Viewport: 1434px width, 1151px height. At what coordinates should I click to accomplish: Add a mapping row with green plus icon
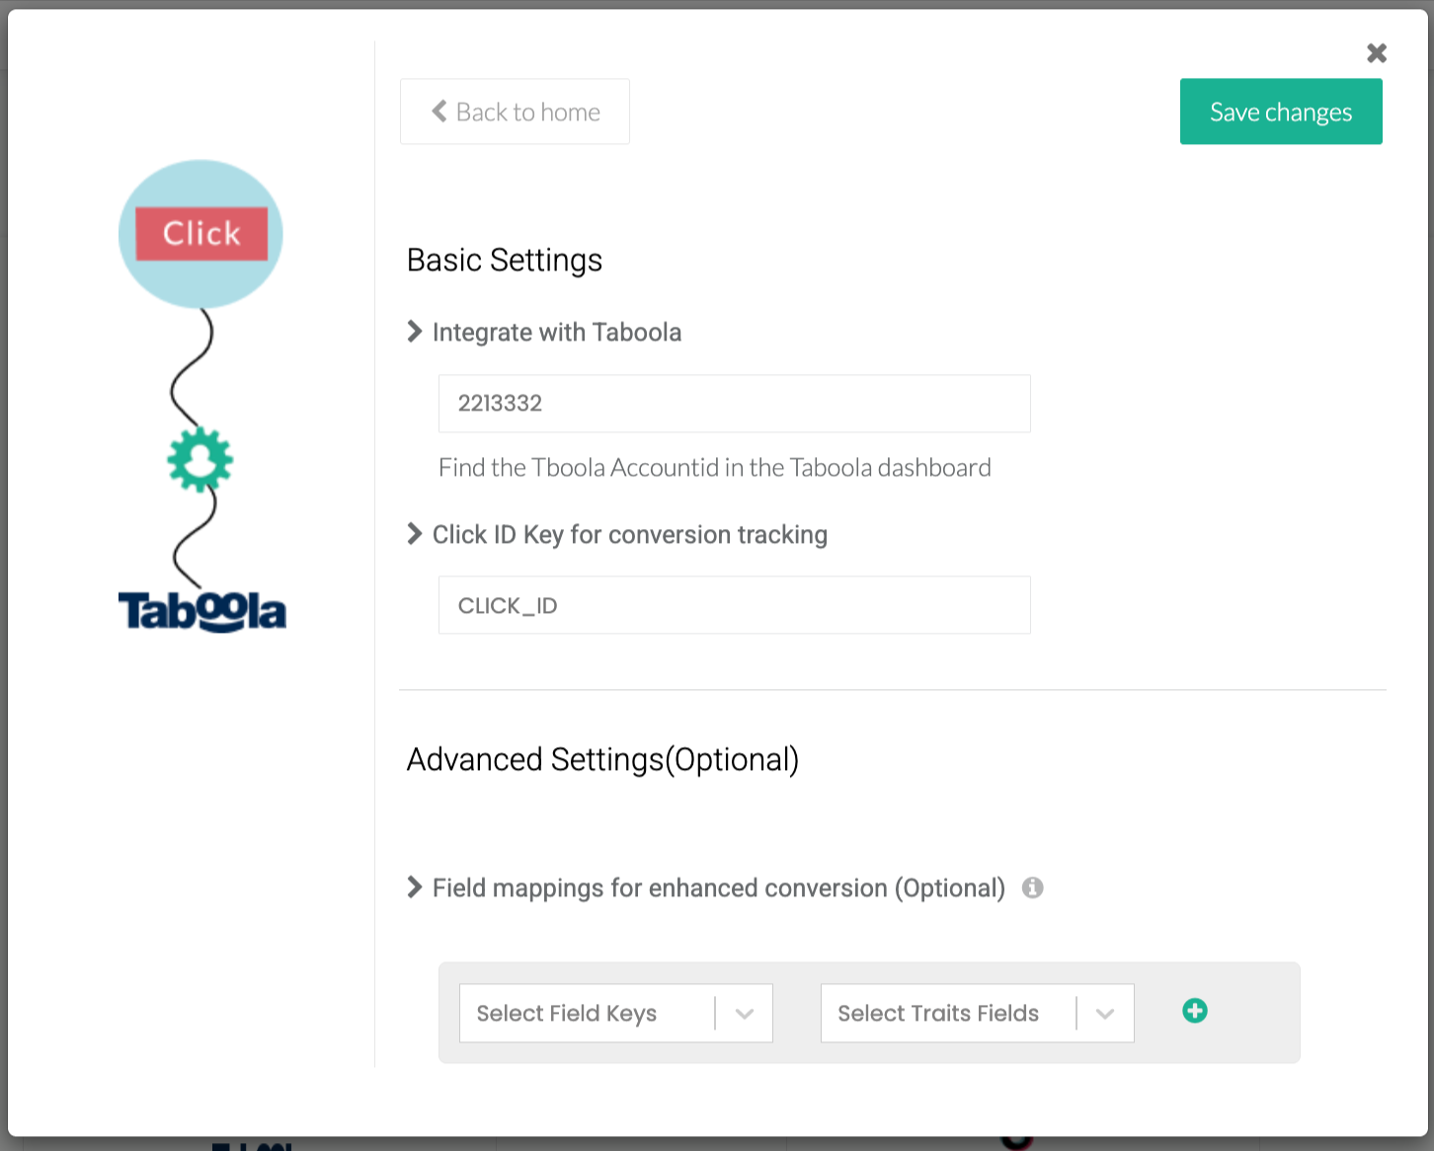point(1195,1011)
